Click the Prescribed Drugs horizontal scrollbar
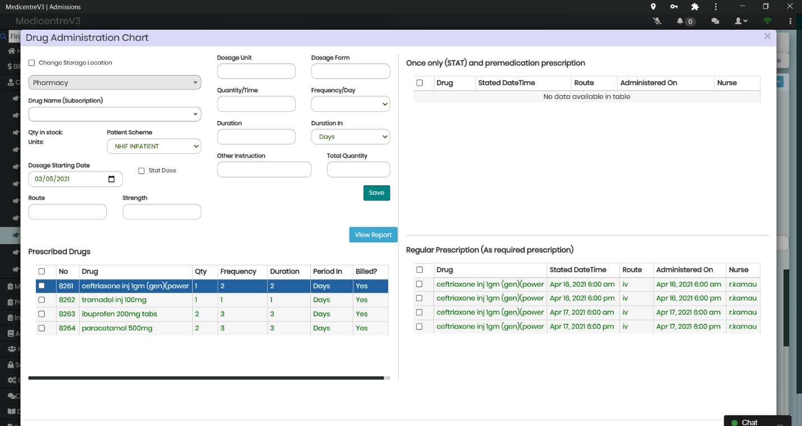The image size is (802, 426). pyautogui.click(x=206, y=378)
